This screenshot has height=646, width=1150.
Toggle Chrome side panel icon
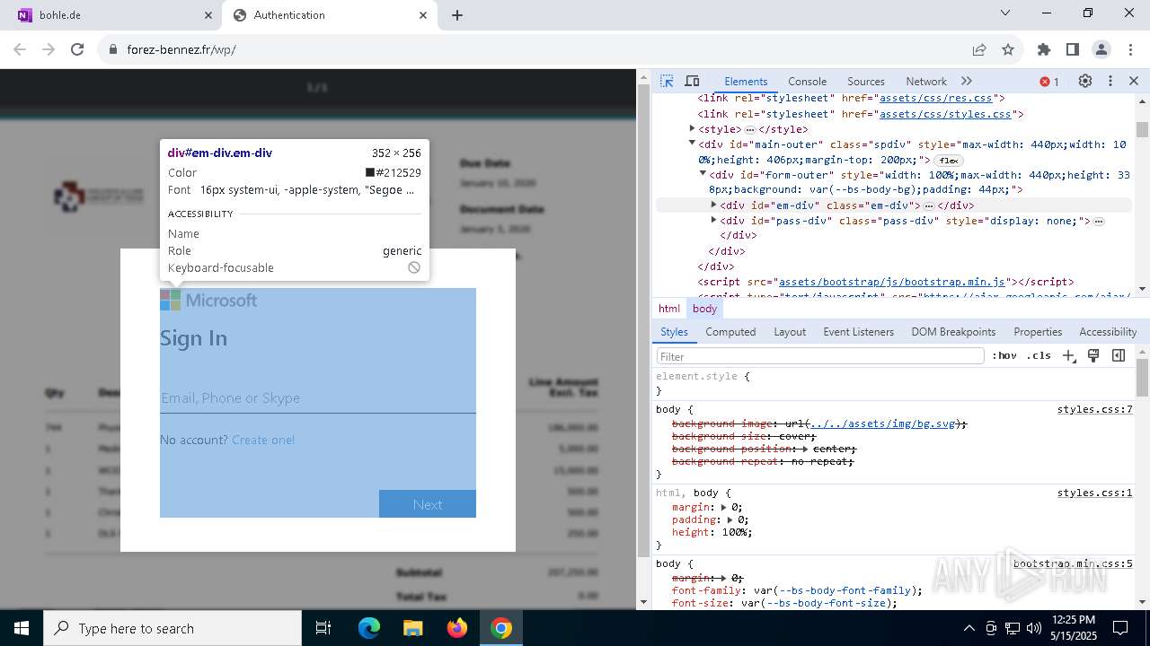coord(1073,49)
